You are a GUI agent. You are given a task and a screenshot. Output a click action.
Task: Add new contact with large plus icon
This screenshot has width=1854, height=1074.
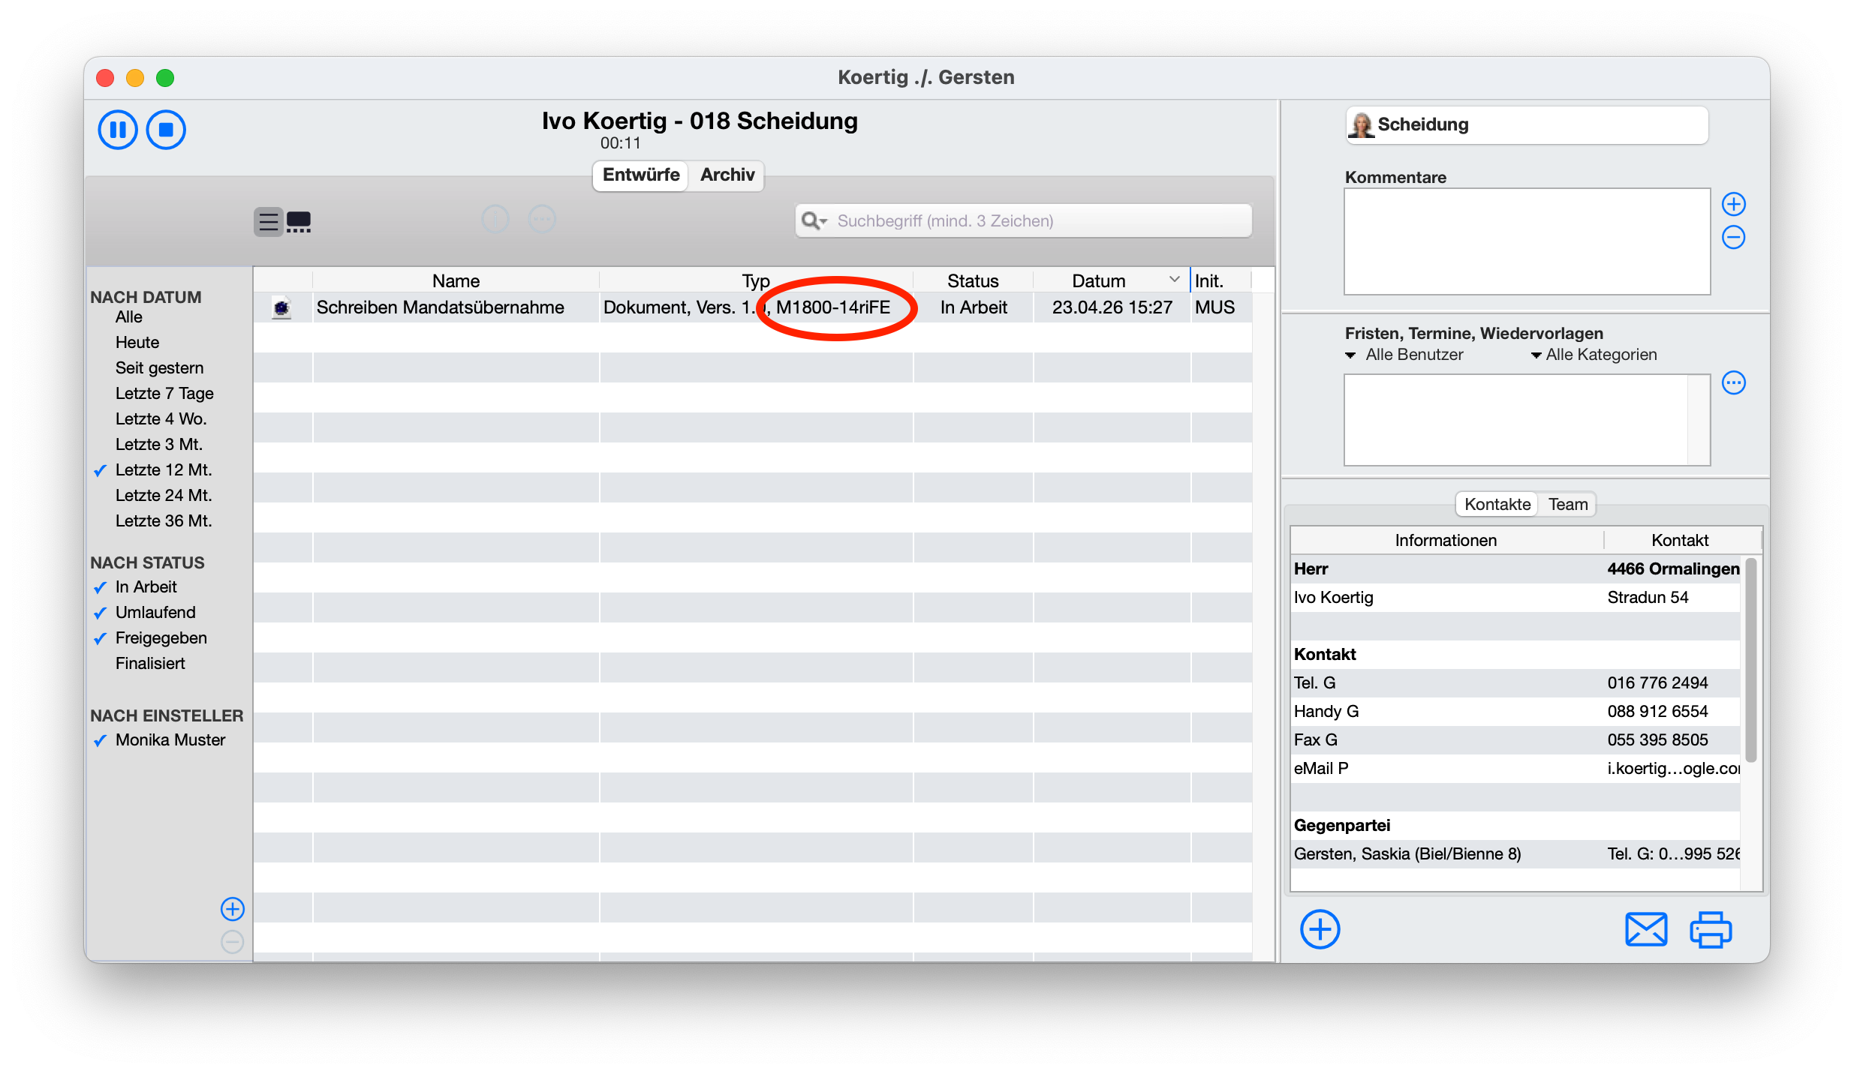tap(1320, 930)
